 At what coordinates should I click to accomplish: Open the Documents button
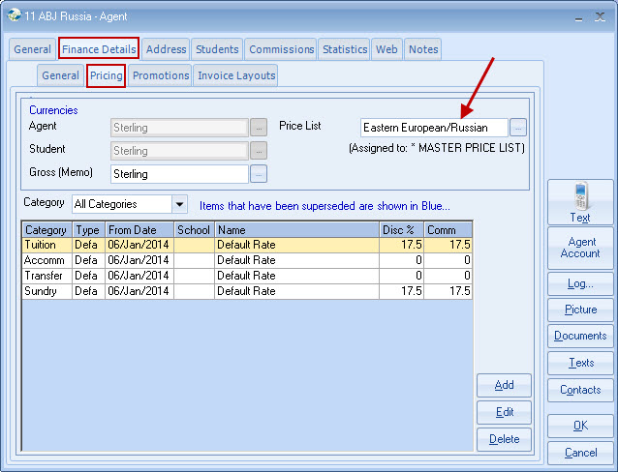tap(579, 336)
